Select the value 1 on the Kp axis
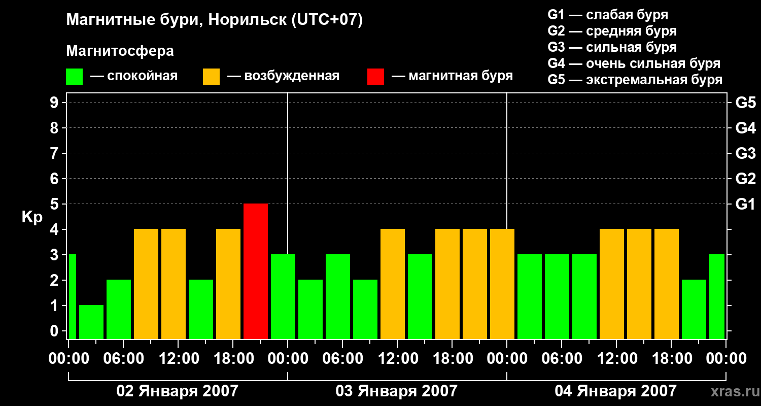The height and width of the screenshot is (406, 761). 55,306
